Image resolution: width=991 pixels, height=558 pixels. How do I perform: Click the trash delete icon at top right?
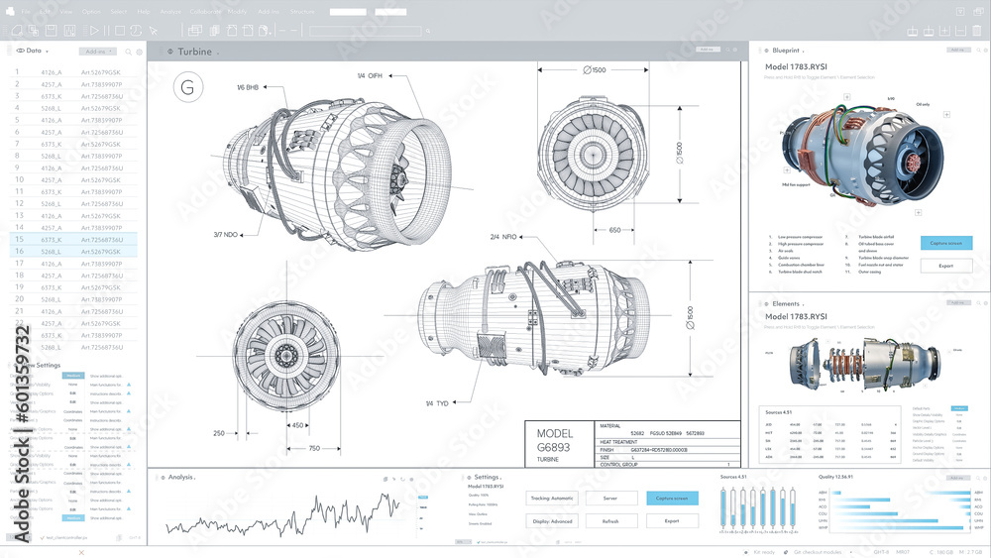977,31
